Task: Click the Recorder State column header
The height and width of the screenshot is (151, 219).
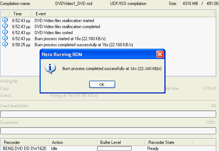Action: click(161, 142)
